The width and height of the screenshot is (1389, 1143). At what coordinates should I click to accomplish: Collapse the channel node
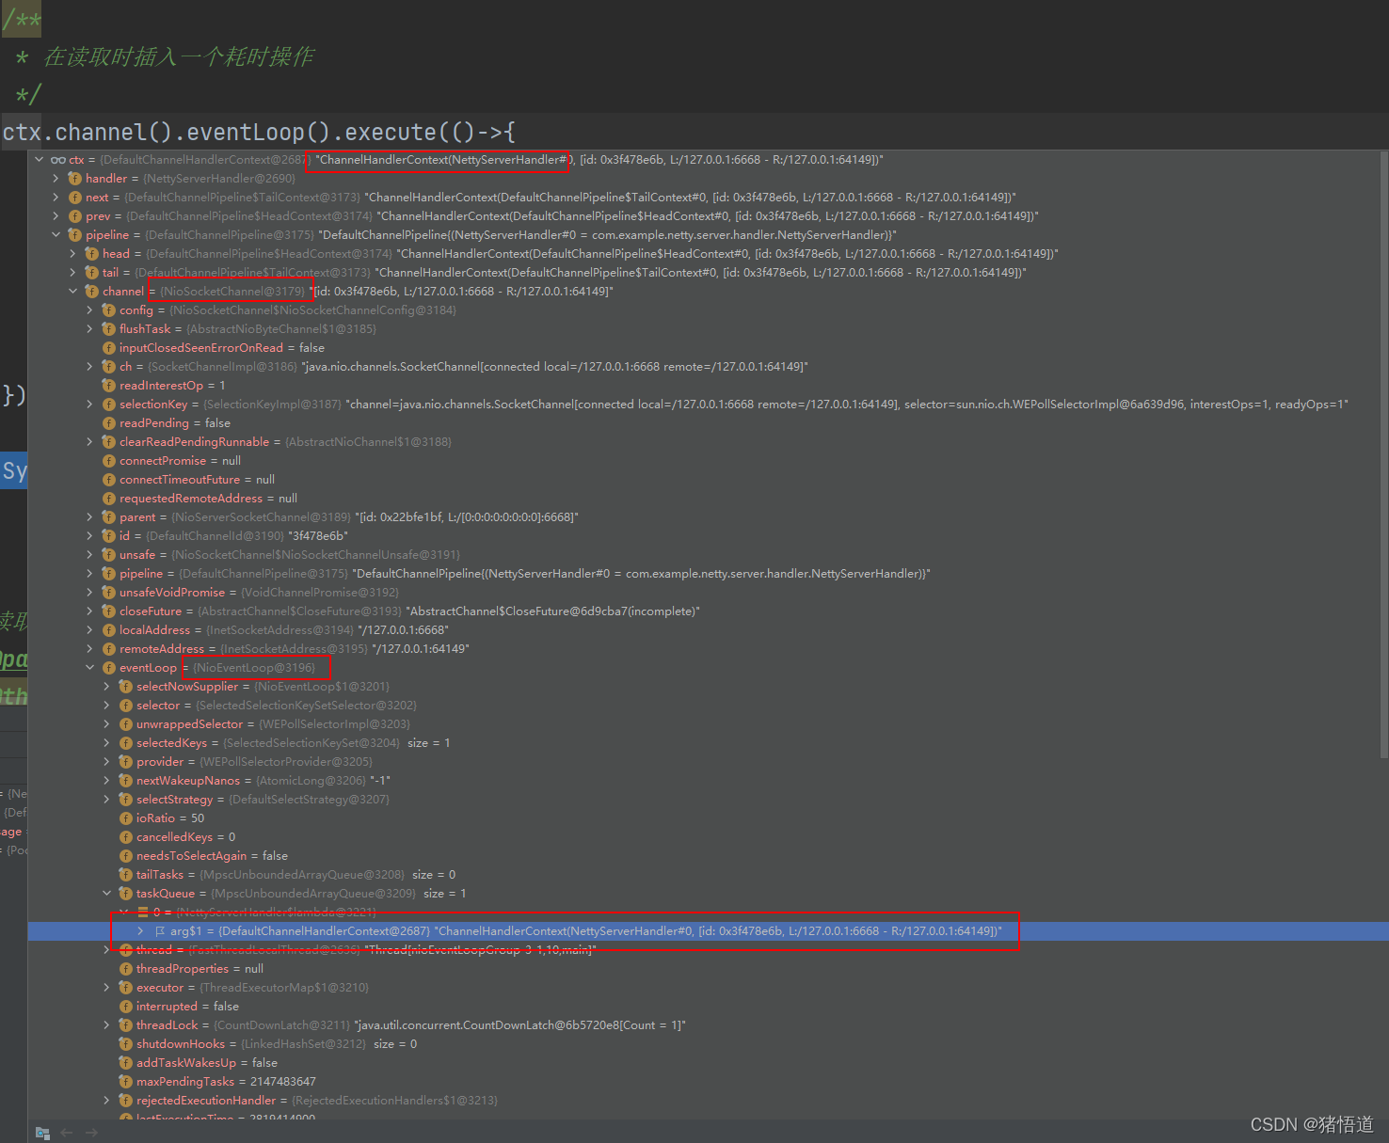[x=73, y=292]
